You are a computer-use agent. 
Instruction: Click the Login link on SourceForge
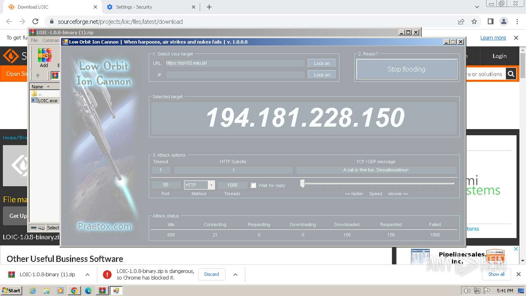pos(499,56)
